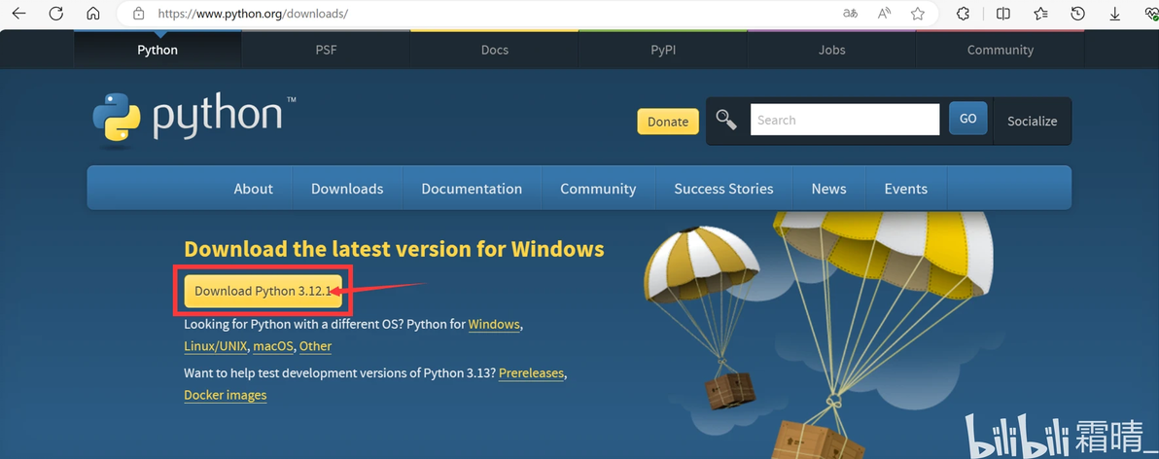Click into the Search input field
Viewport: 1159px width, 459px height.
845,120
